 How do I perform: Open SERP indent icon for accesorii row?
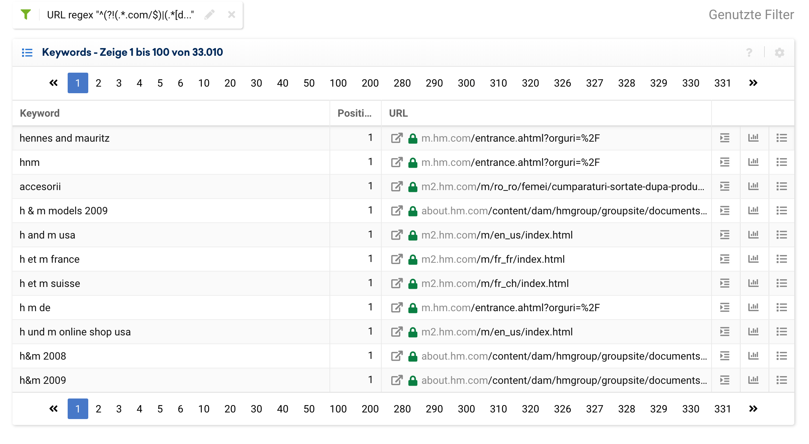click(724, 186)
